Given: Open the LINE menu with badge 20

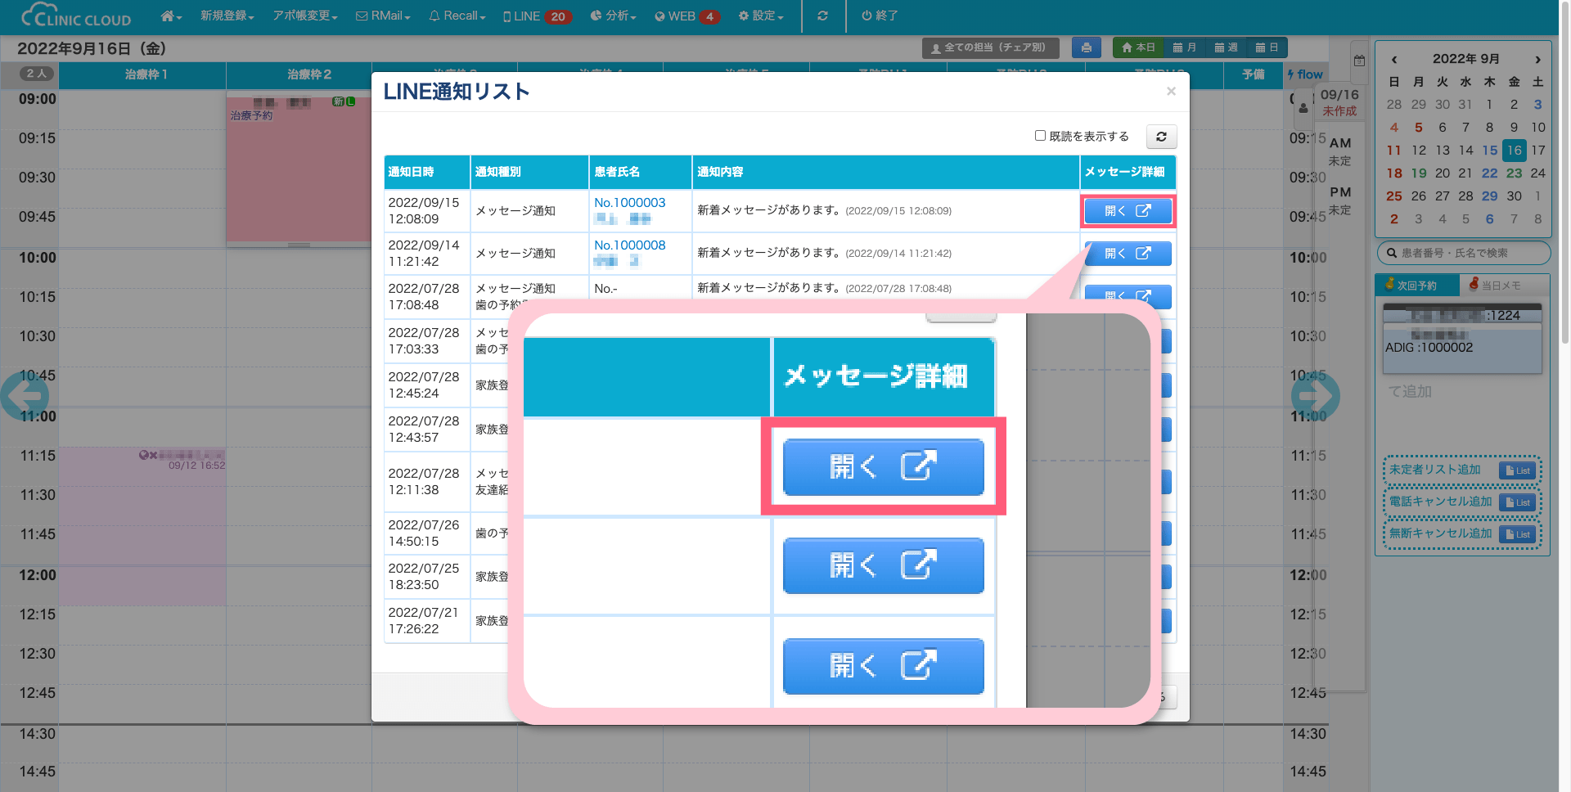Looking at the screenshot, I should (x=537, y=16).
